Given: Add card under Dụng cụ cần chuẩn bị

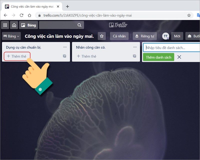Looking at the screenshot, I should [x=17, y=56].
